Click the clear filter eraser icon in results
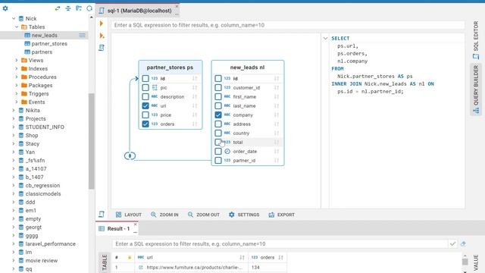 (463, 243)
